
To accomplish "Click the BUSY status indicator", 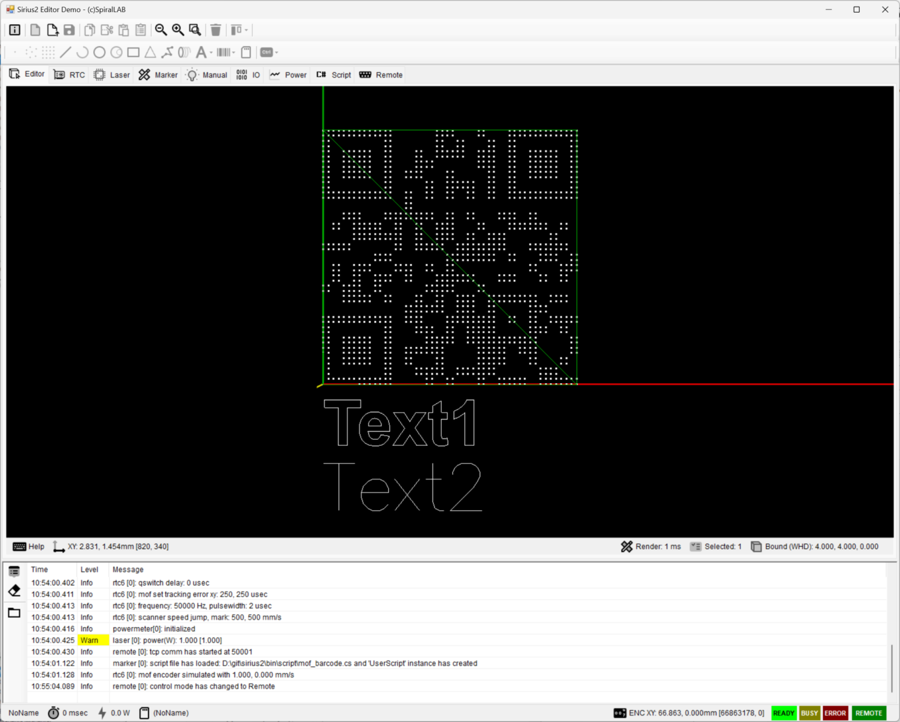I will tap(810, 713).
